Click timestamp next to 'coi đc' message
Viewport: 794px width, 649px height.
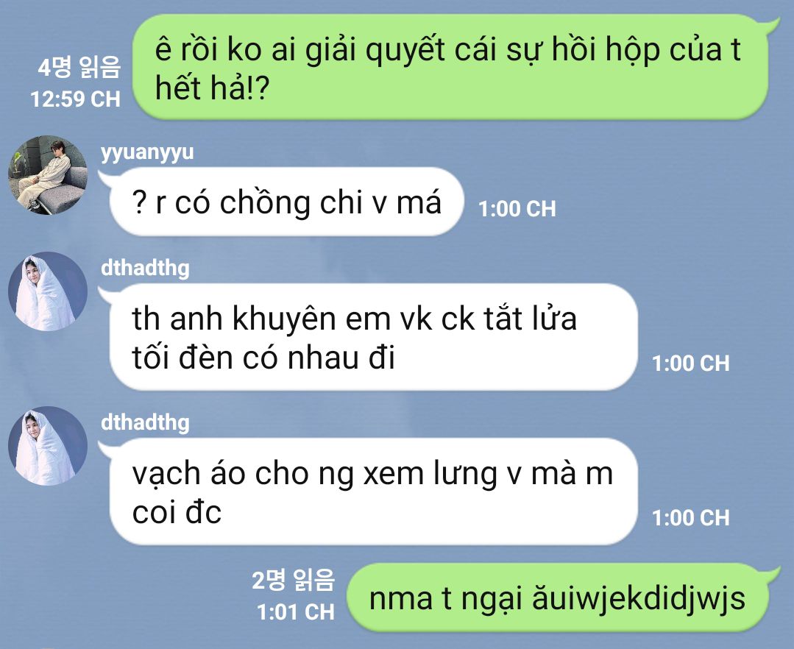click(x=691, y=517)
